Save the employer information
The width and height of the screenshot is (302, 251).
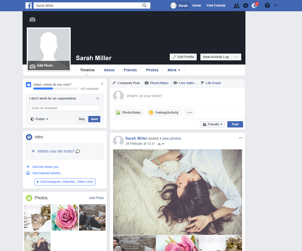[x=94, y=119]
